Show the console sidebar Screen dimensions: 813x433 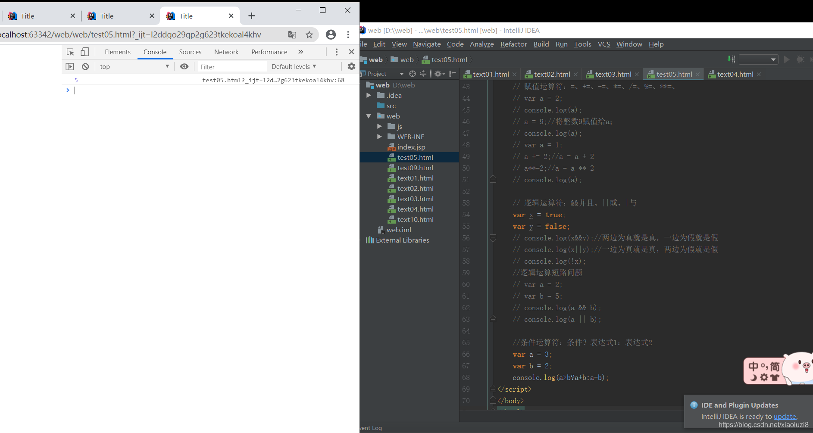coord(70,66)
